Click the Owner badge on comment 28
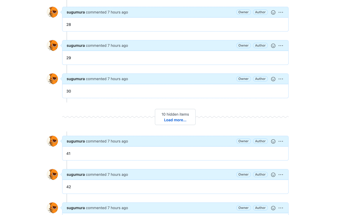 click(243, 12)
